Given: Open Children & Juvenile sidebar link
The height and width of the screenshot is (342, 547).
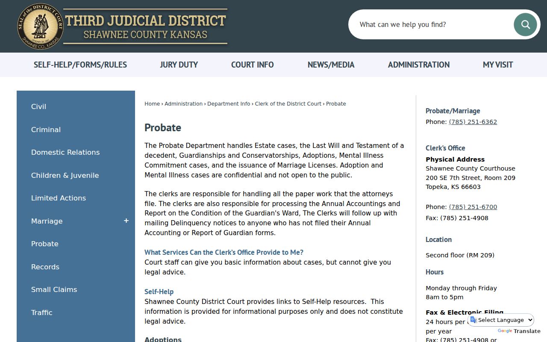Looking at the screenshot, I should coord(65,175).
